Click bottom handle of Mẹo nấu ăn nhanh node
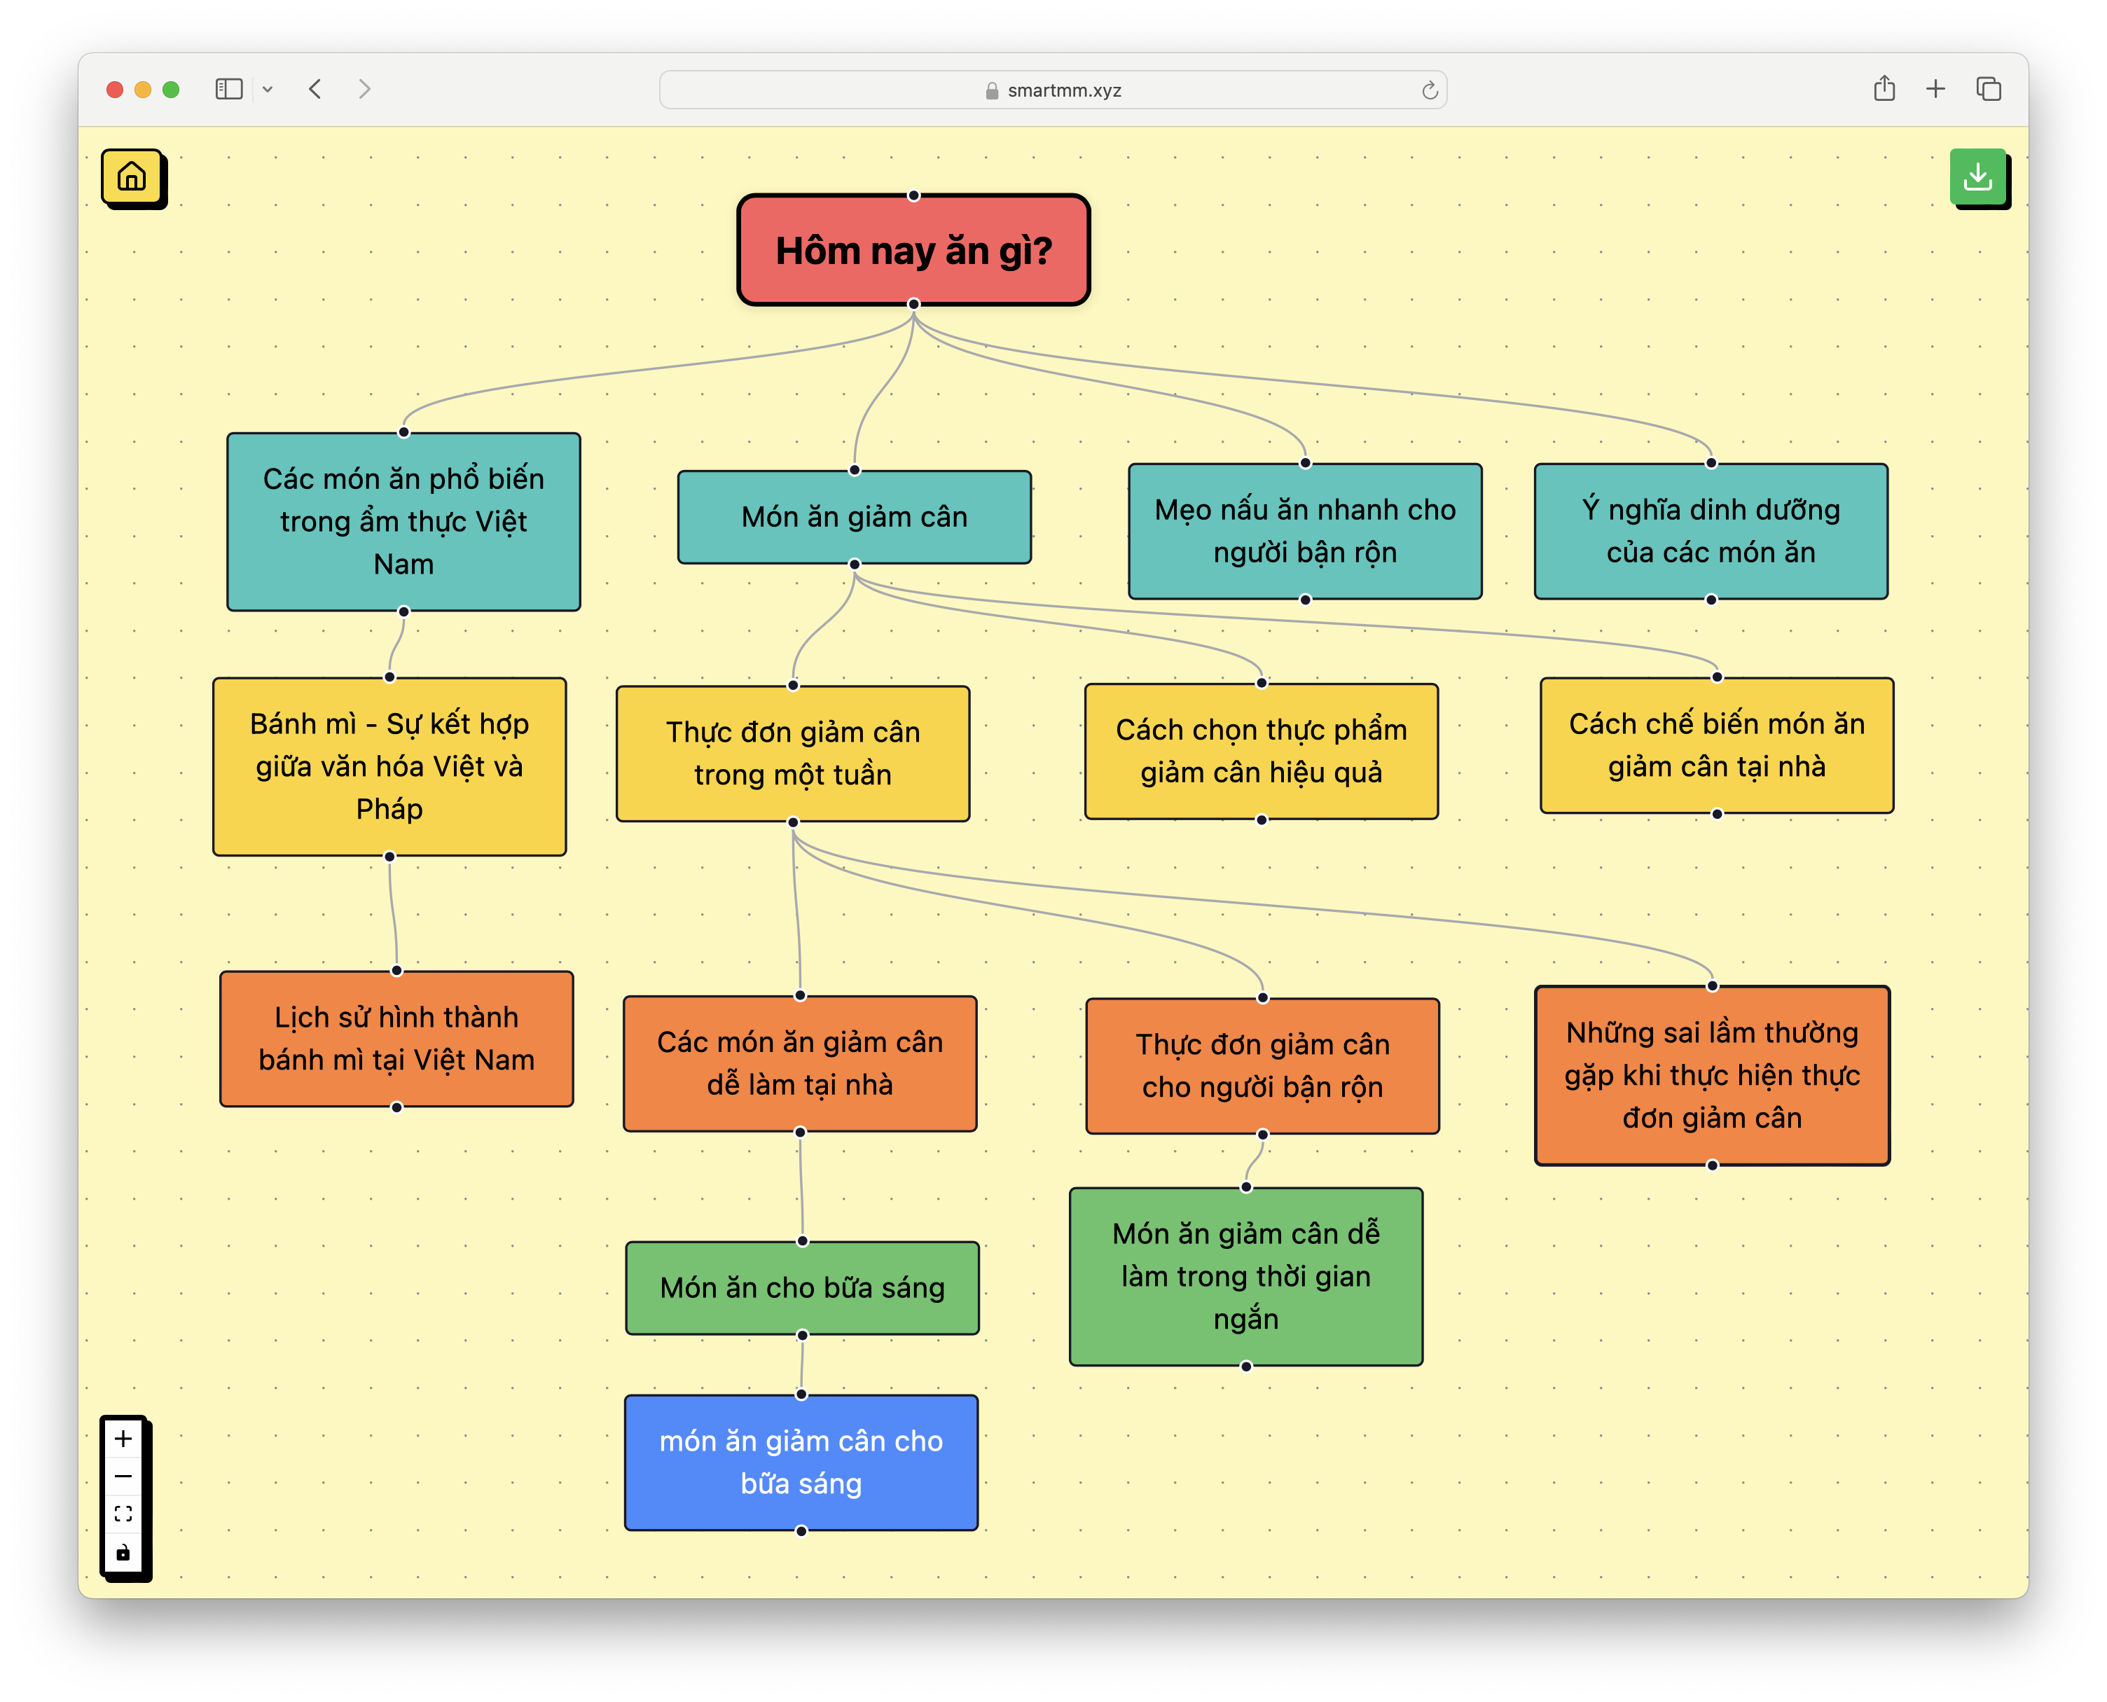Viewport: 2107px width, 1702px height. (x=1305, y=599)
